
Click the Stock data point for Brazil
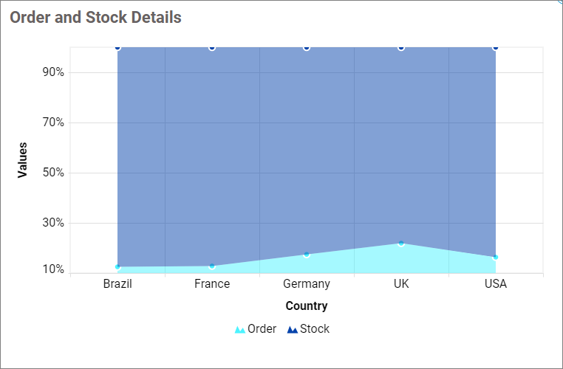tap(117, 47)
